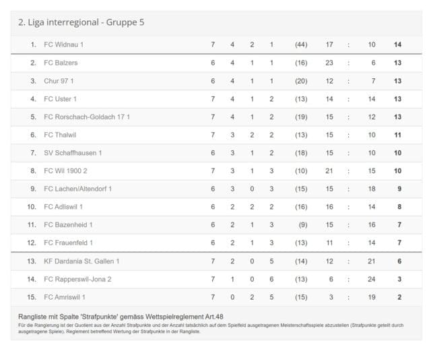Screen dimensions: 433x349
Task: Click FC Amriswil 1's points total 2
Action: click(399, 296)
